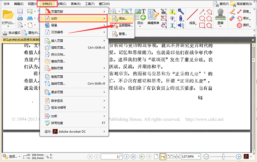Toggle two-page continuous layout
The width and height of the screenshot is (257, 162).
(177, 156)
